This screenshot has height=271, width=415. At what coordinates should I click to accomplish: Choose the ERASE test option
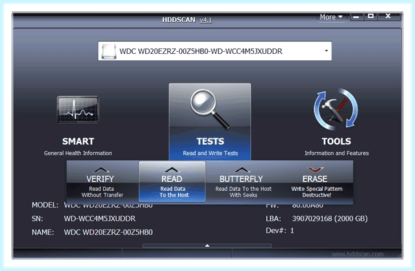315,182
